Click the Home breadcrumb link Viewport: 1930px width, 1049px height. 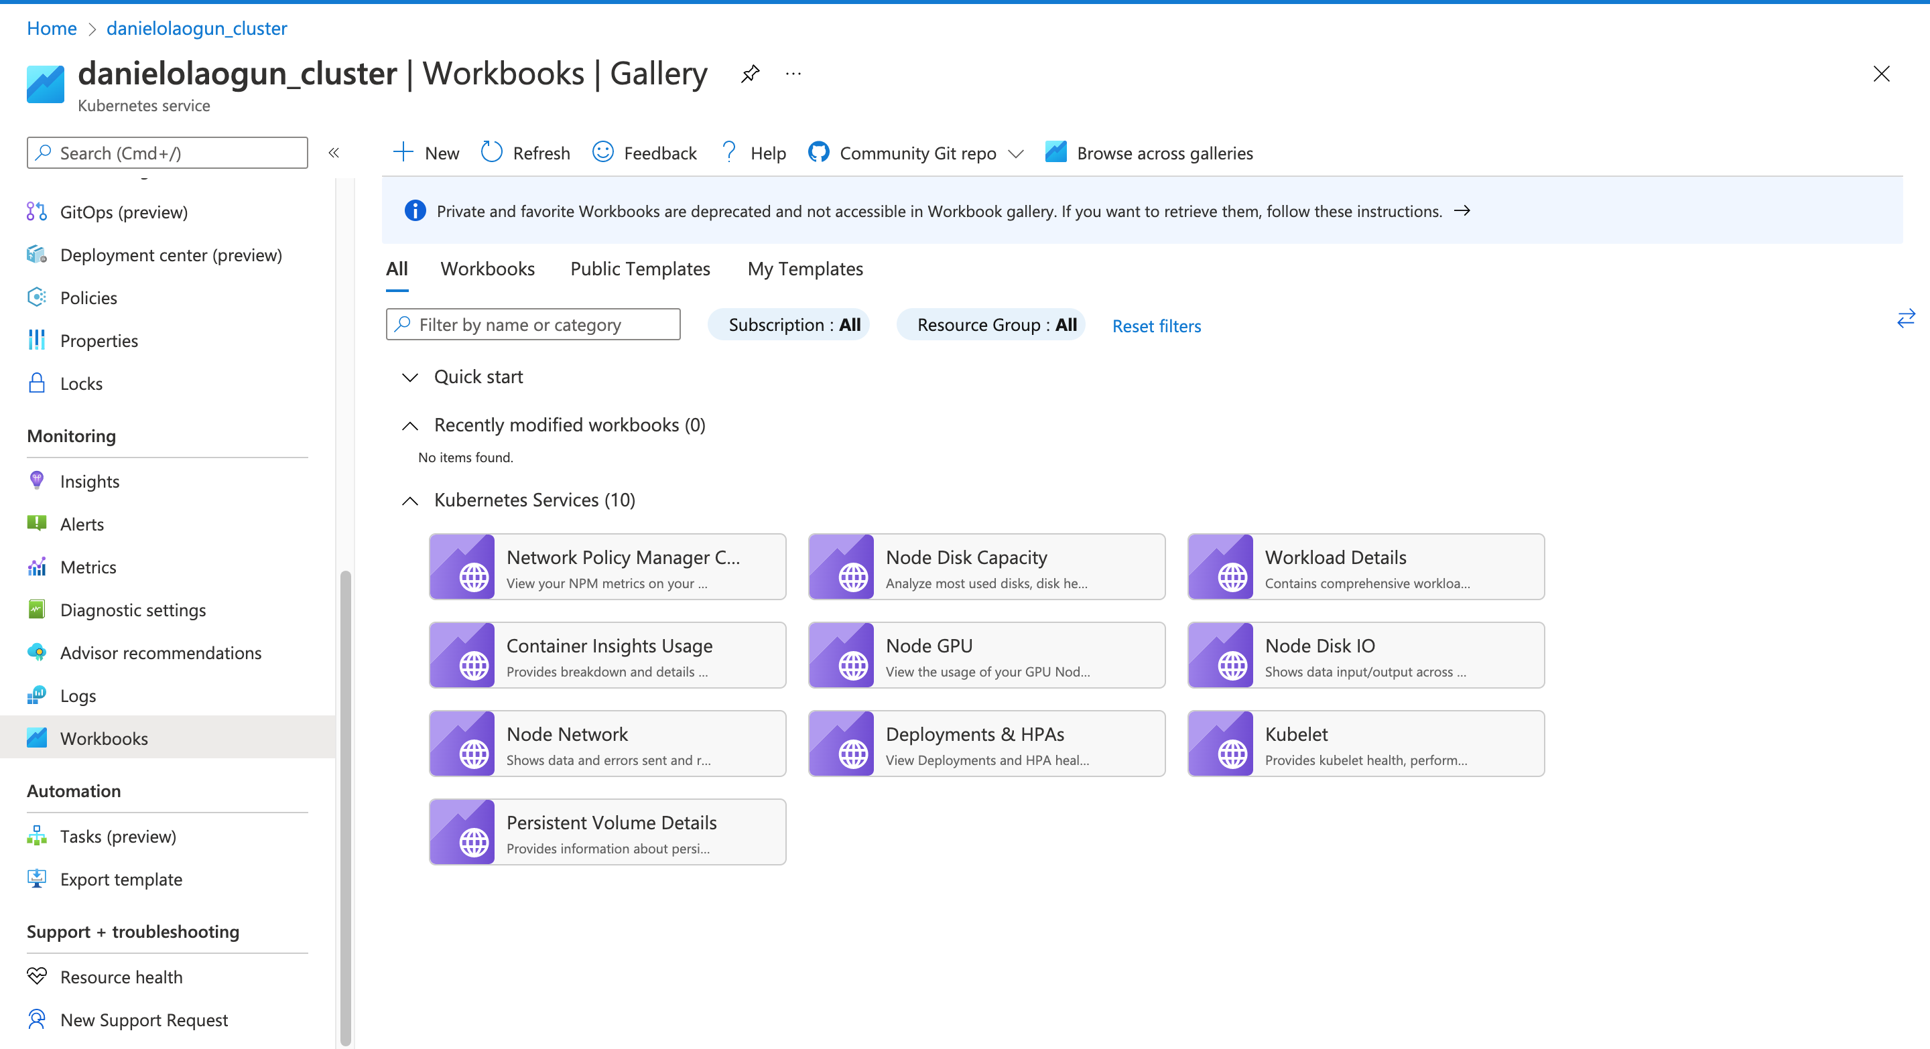[x=52, y=27]
